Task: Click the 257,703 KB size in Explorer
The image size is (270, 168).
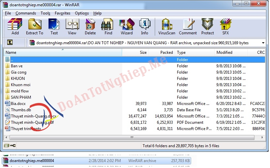Action: pyautogui.click(x=180, y=161)
